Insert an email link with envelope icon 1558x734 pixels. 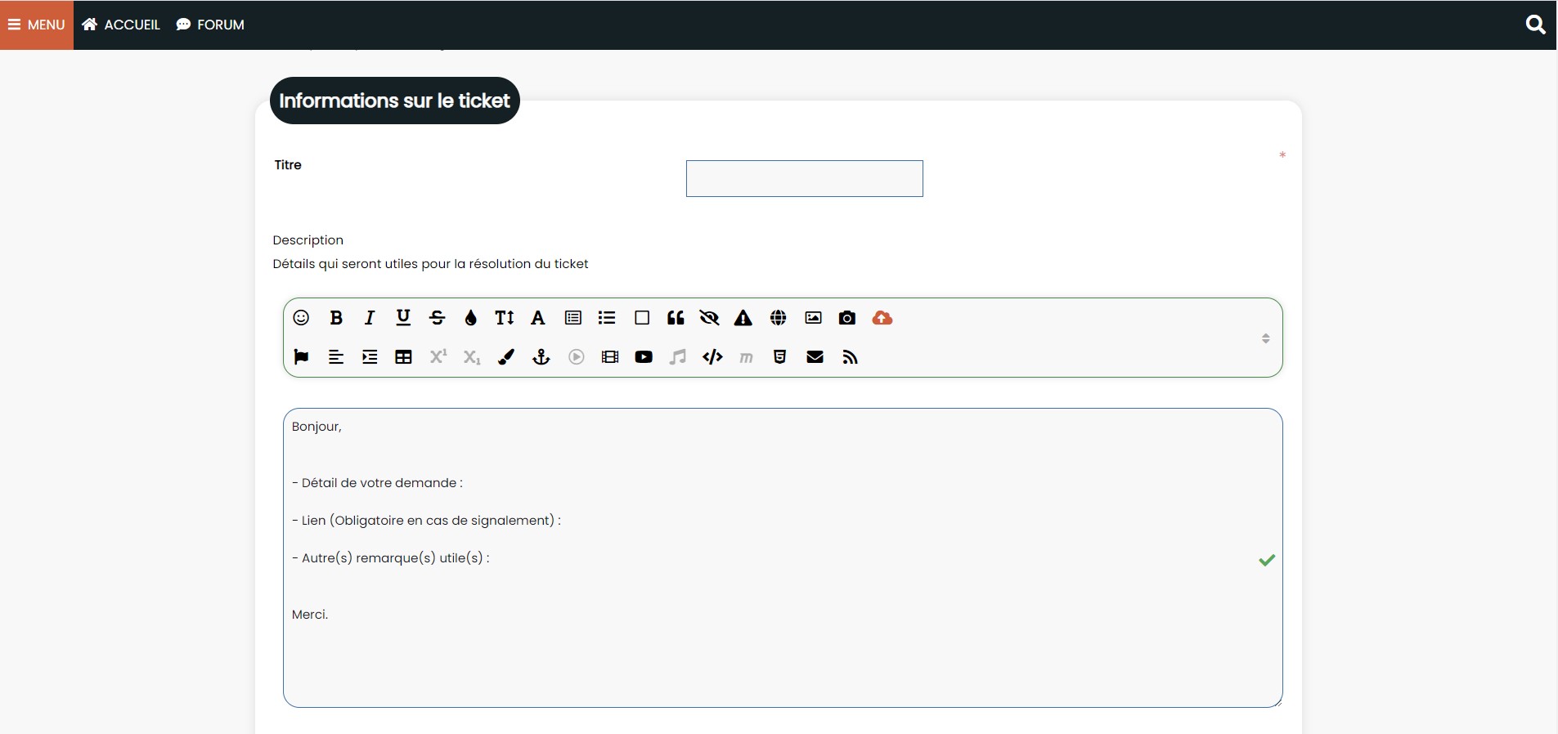815,357
